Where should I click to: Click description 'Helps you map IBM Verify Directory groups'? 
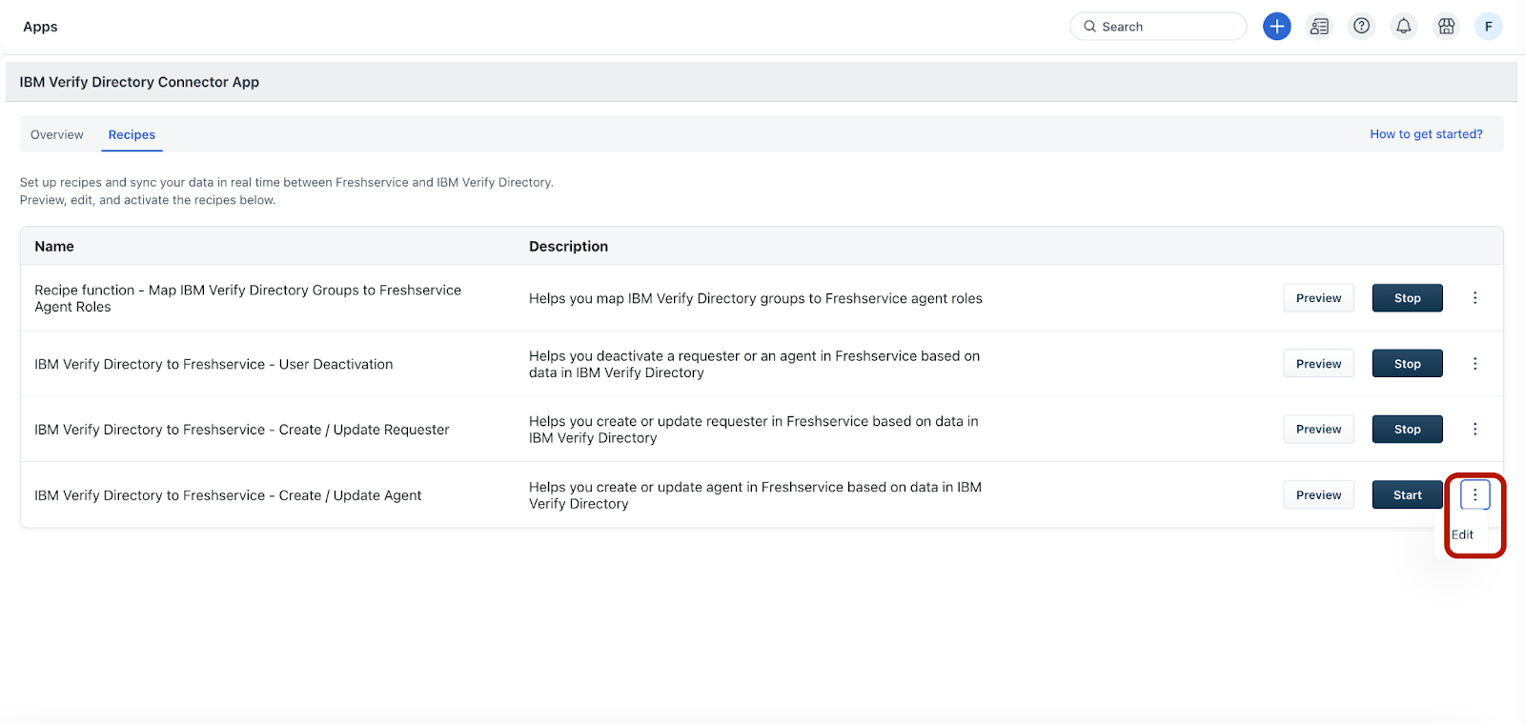[755, 298]
